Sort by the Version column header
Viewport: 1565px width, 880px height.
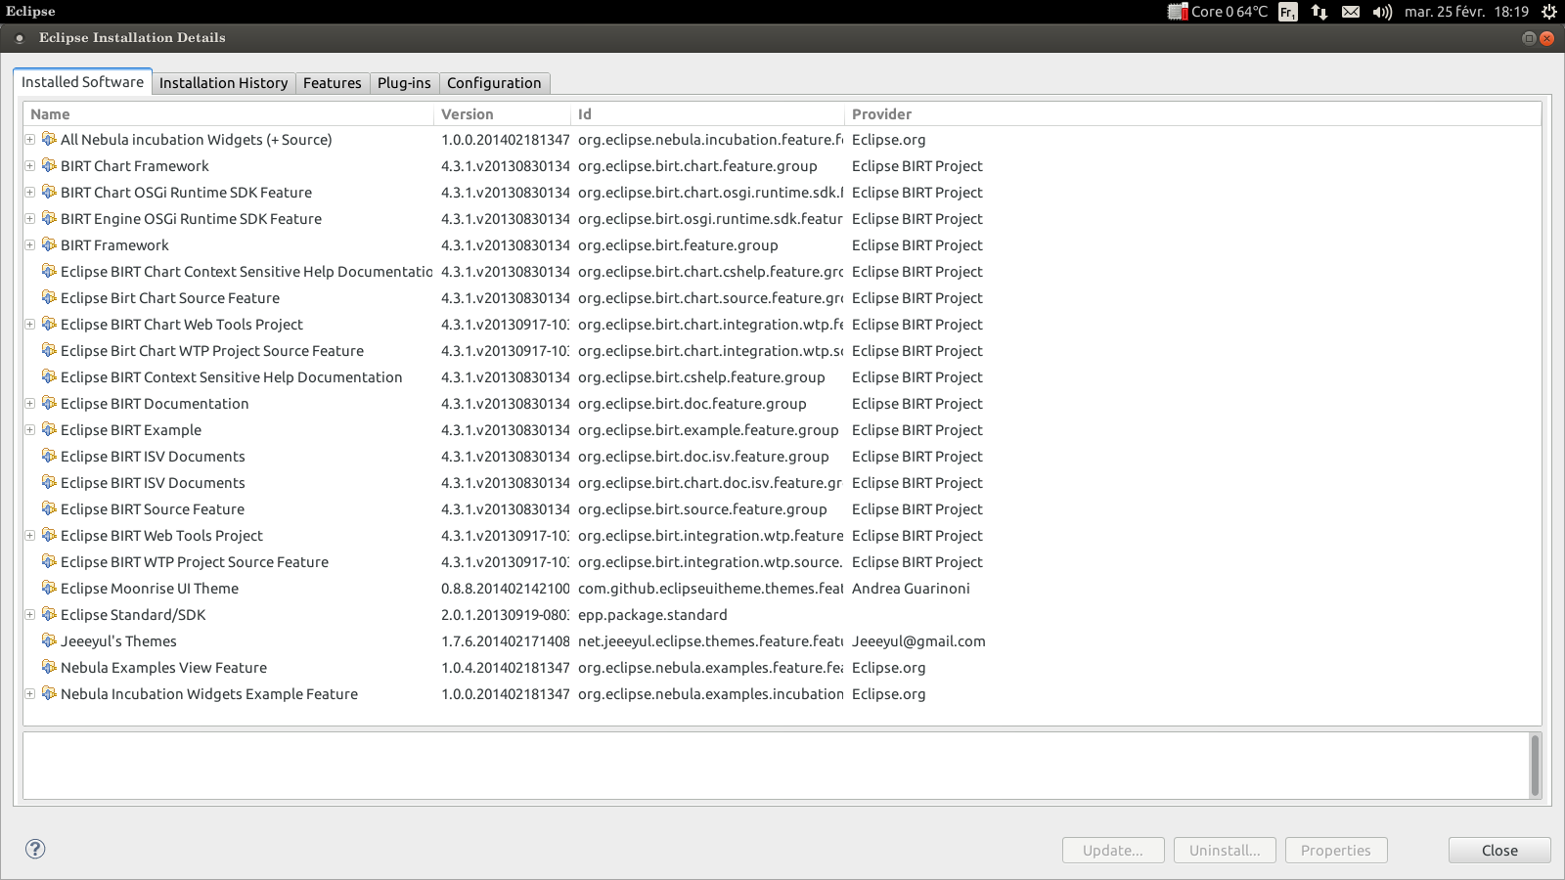502,114
